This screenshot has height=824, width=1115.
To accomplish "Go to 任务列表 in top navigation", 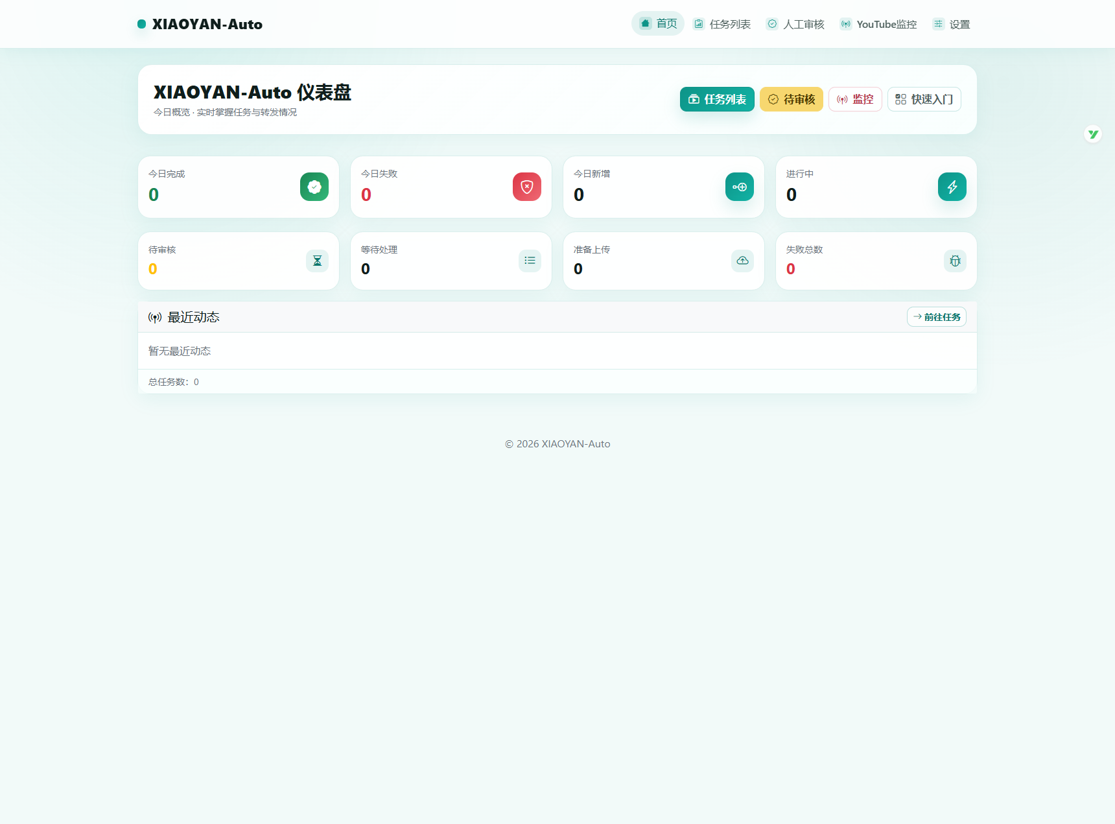I will pyautogui.click(x=722, y=24).
